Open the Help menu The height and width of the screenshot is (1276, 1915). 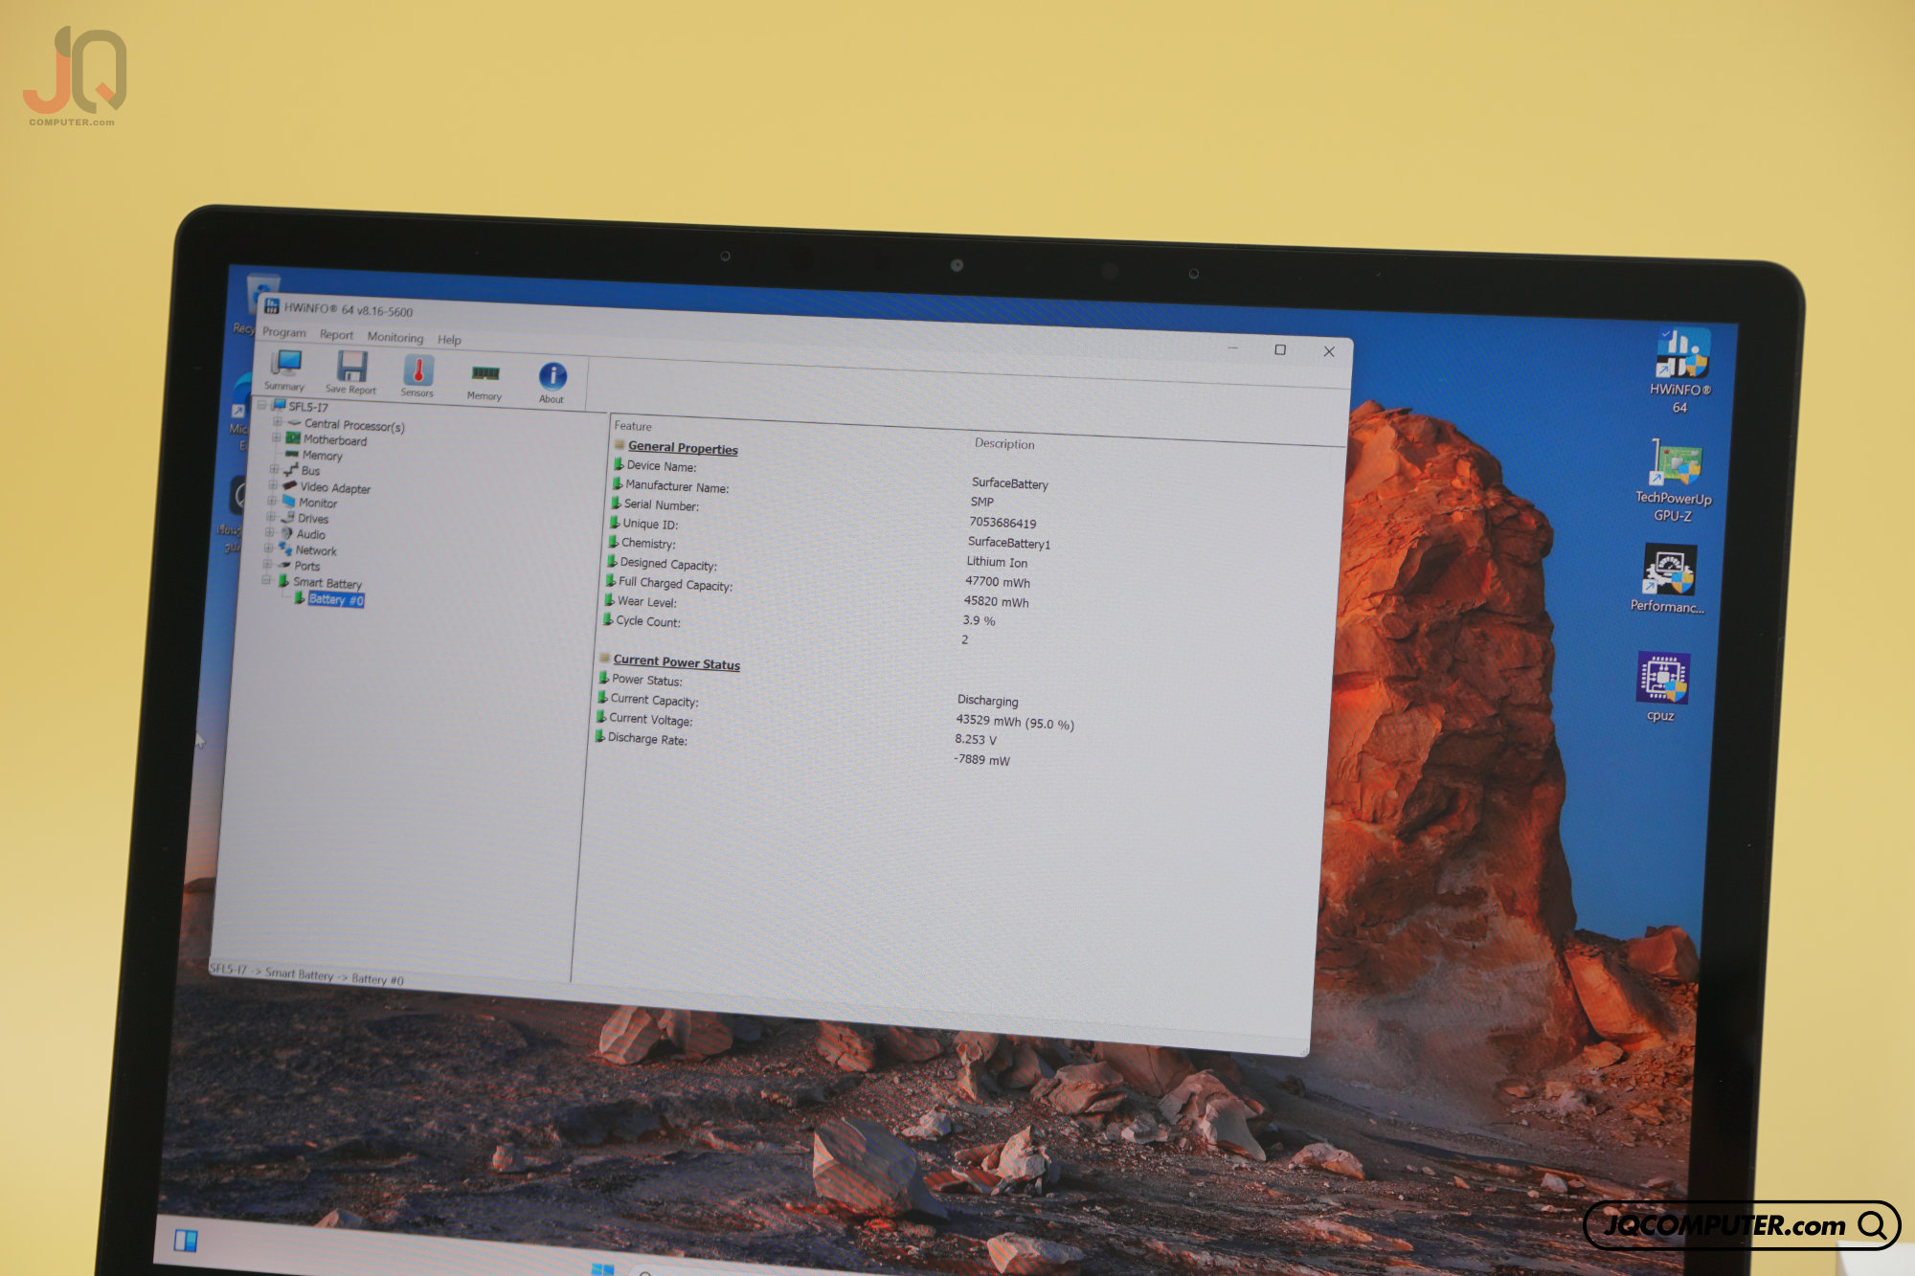[x=449, y=340]
